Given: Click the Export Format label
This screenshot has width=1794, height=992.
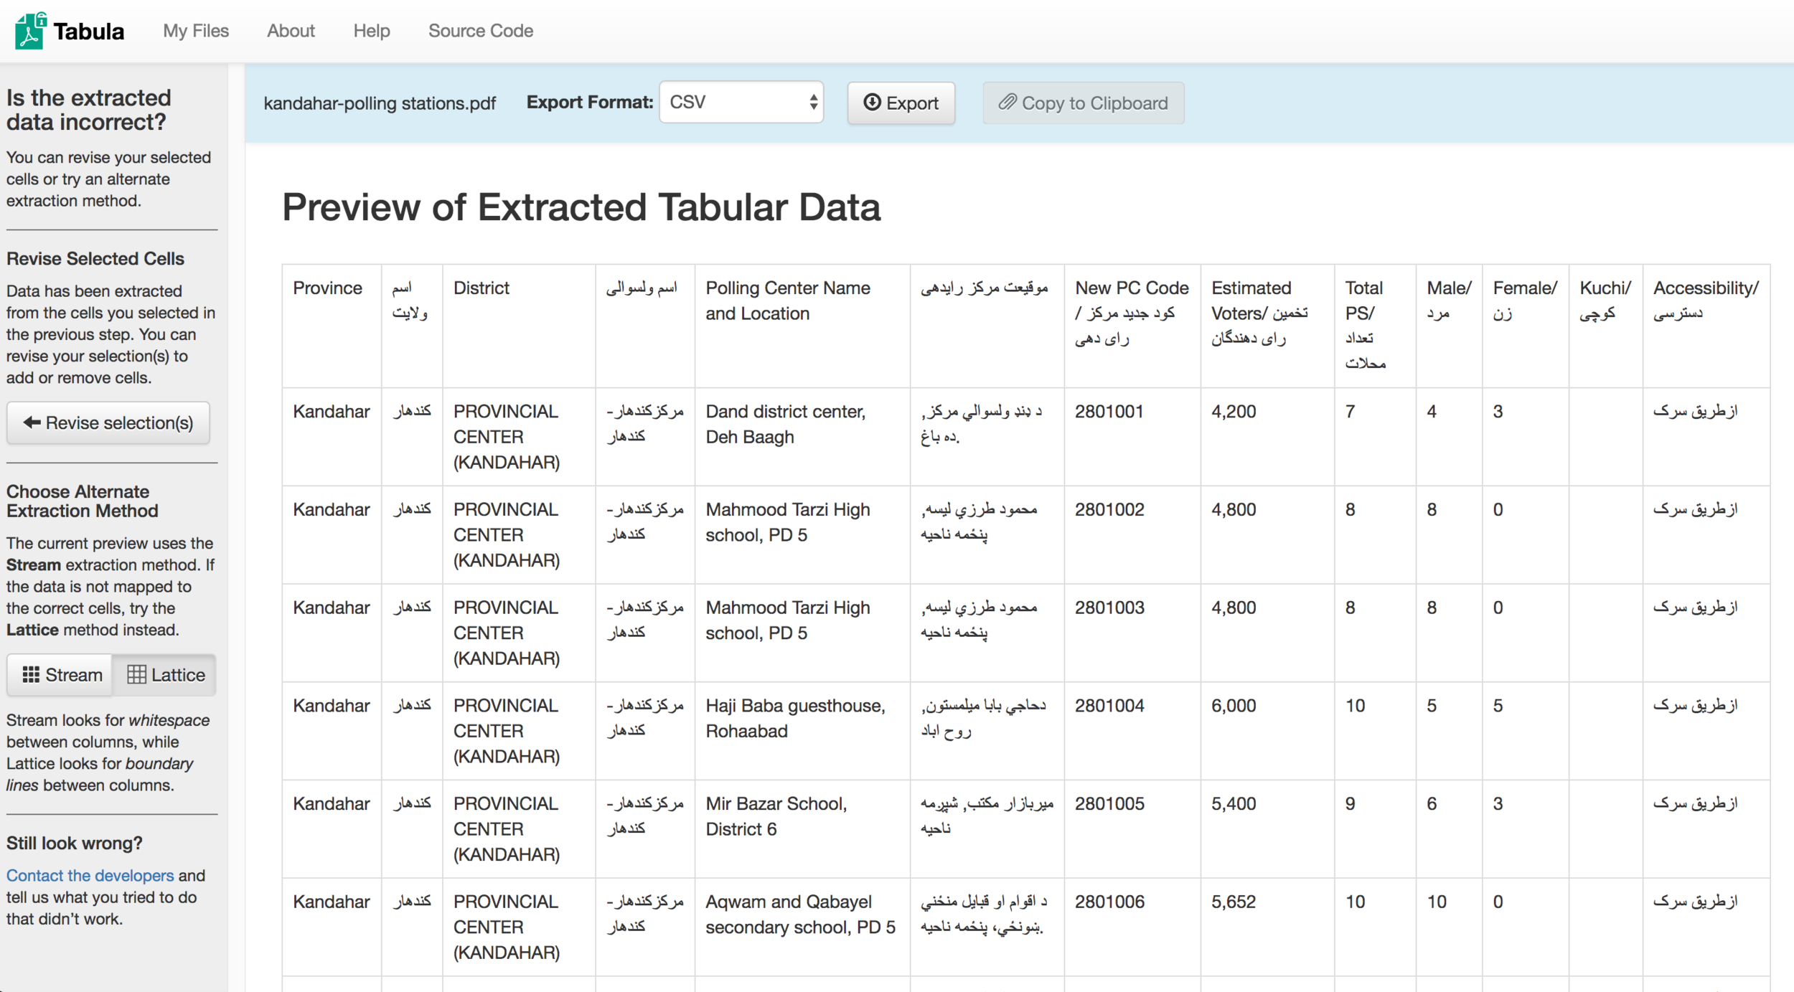Looking at the screenshot, I should coord(590,103).
